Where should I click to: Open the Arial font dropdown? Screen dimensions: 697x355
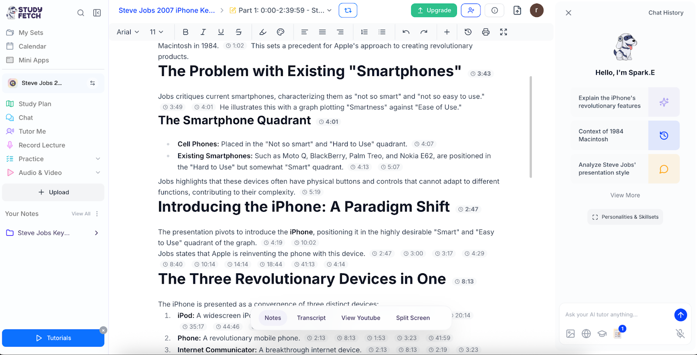tap(128, 32)
